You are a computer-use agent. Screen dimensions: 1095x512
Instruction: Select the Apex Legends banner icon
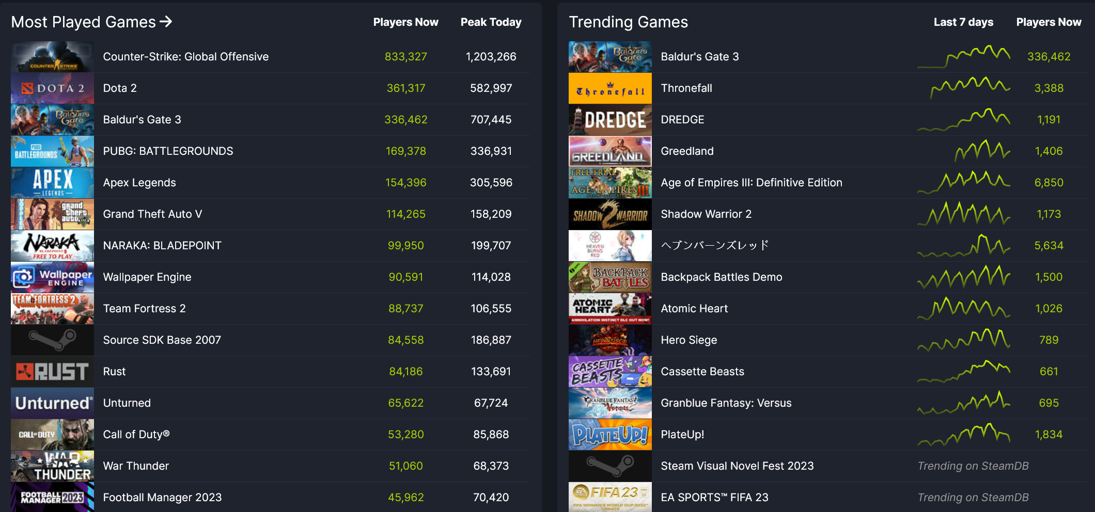[x=52, y=183]
